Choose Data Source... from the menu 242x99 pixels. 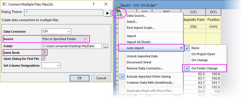[136, 16]
